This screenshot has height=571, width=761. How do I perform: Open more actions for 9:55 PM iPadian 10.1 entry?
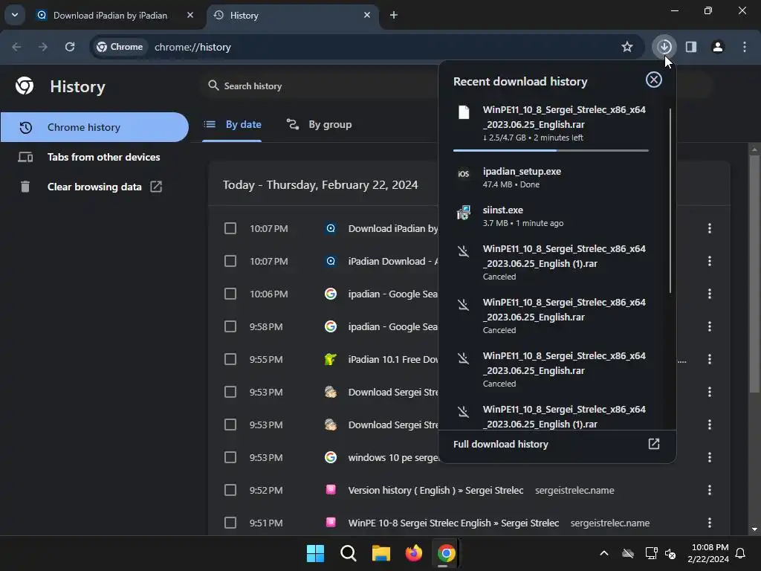pyautogui.click(x=710, y=359)
